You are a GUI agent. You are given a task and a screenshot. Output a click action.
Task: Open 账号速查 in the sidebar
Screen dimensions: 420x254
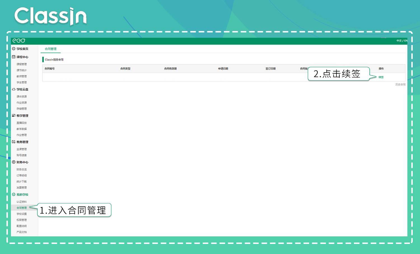click(x=22, y=155)
